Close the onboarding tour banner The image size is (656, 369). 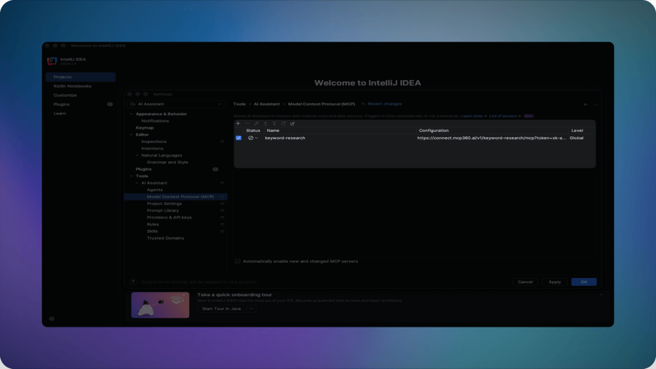pos(601,295)
